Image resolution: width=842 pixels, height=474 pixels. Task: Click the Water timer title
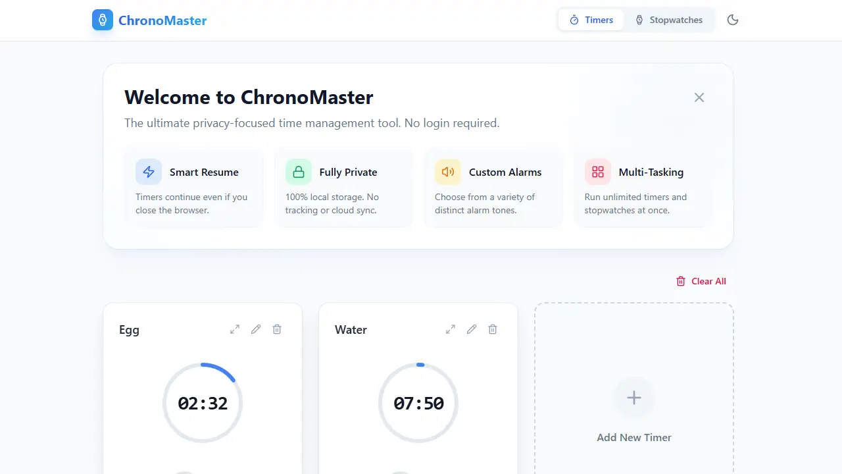[351, 330]
